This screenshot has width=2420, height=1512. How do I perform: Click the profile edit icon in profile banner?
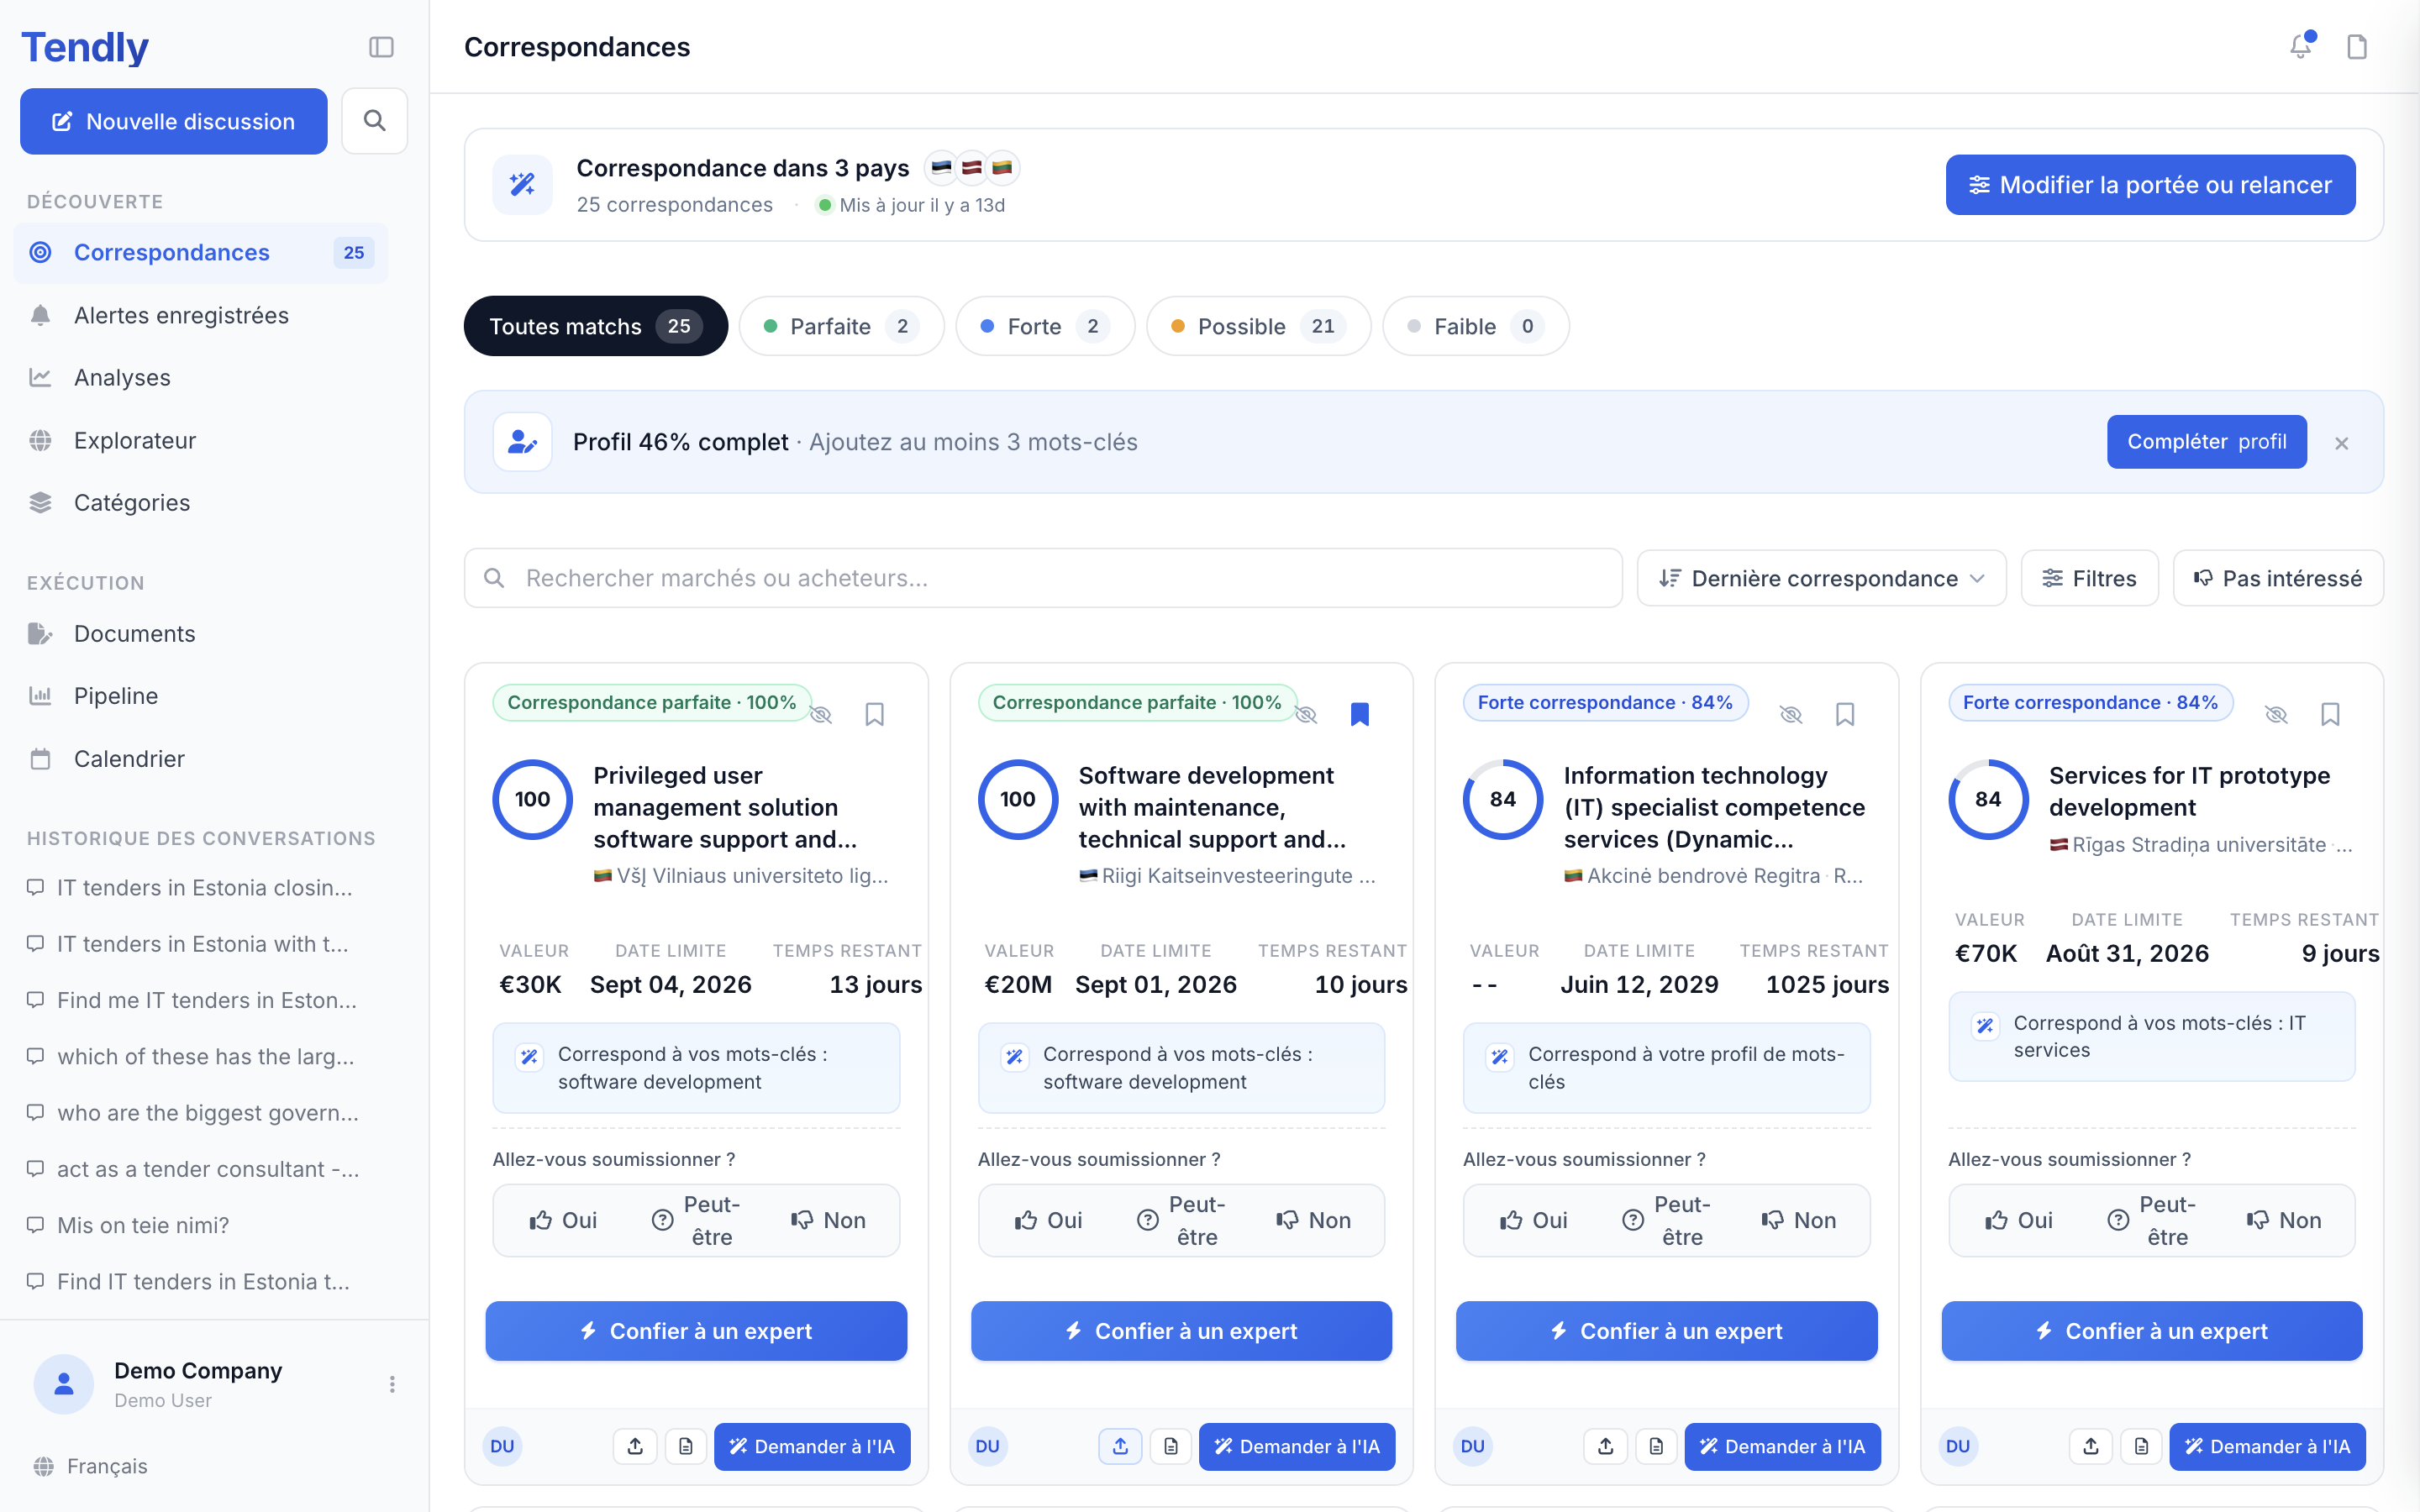(x=522, y=442)
